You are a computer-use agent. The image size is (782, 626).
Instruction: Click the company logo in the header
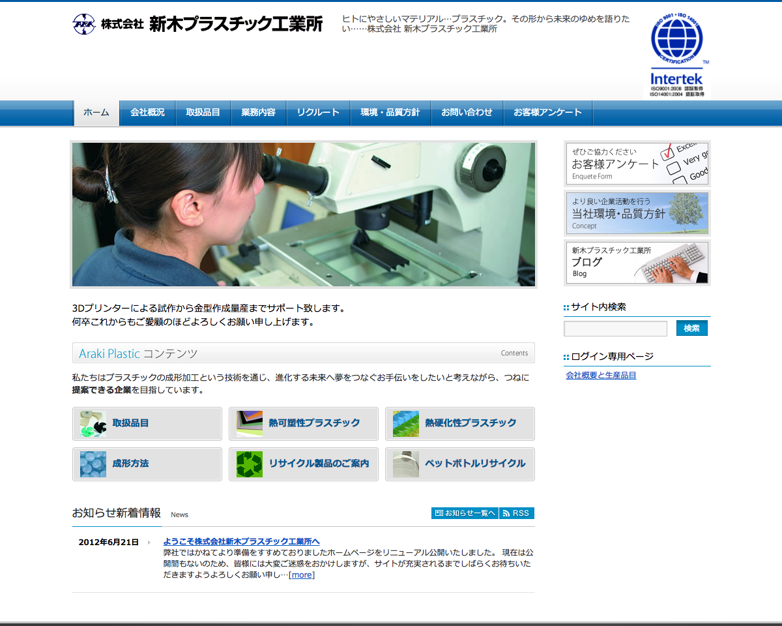click(x=83, y=24)
